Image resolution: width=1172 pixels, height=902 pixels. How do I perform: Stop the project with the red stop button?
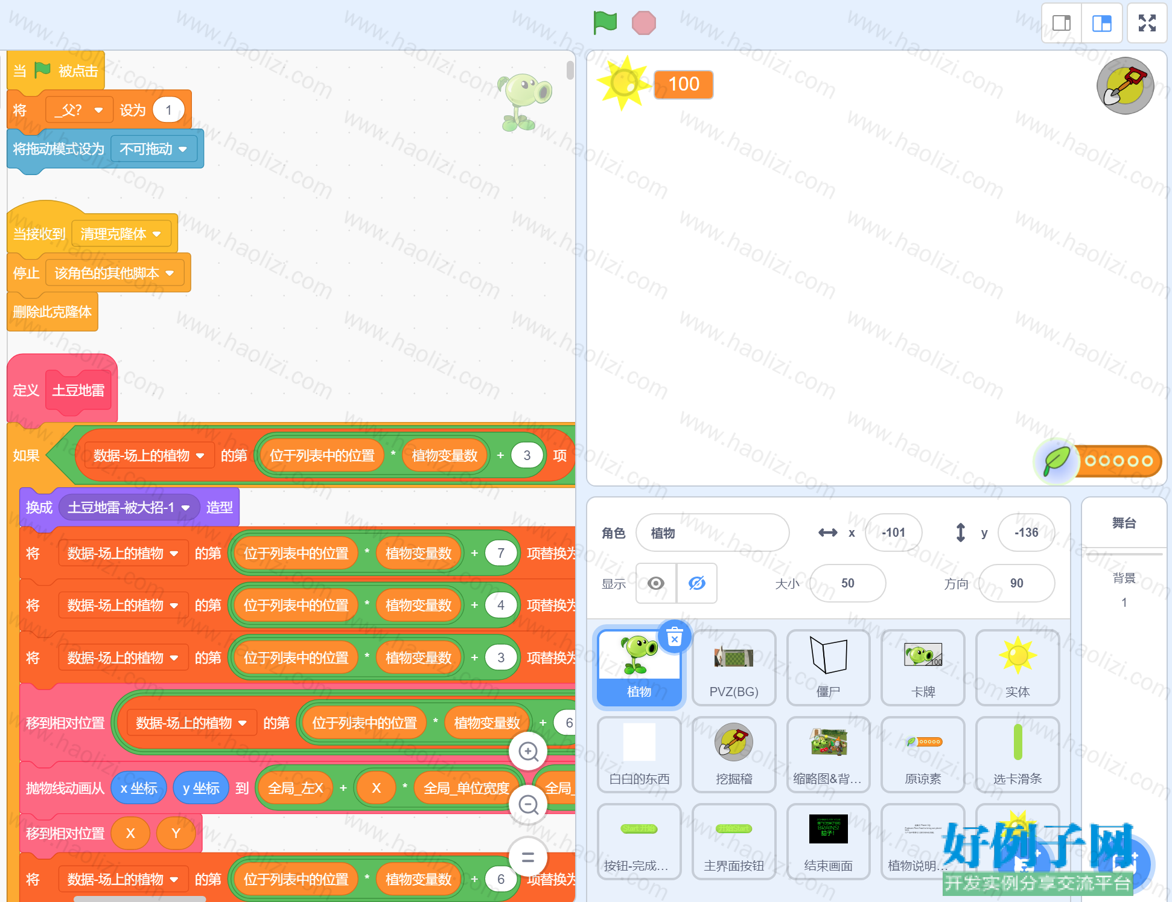643,23
